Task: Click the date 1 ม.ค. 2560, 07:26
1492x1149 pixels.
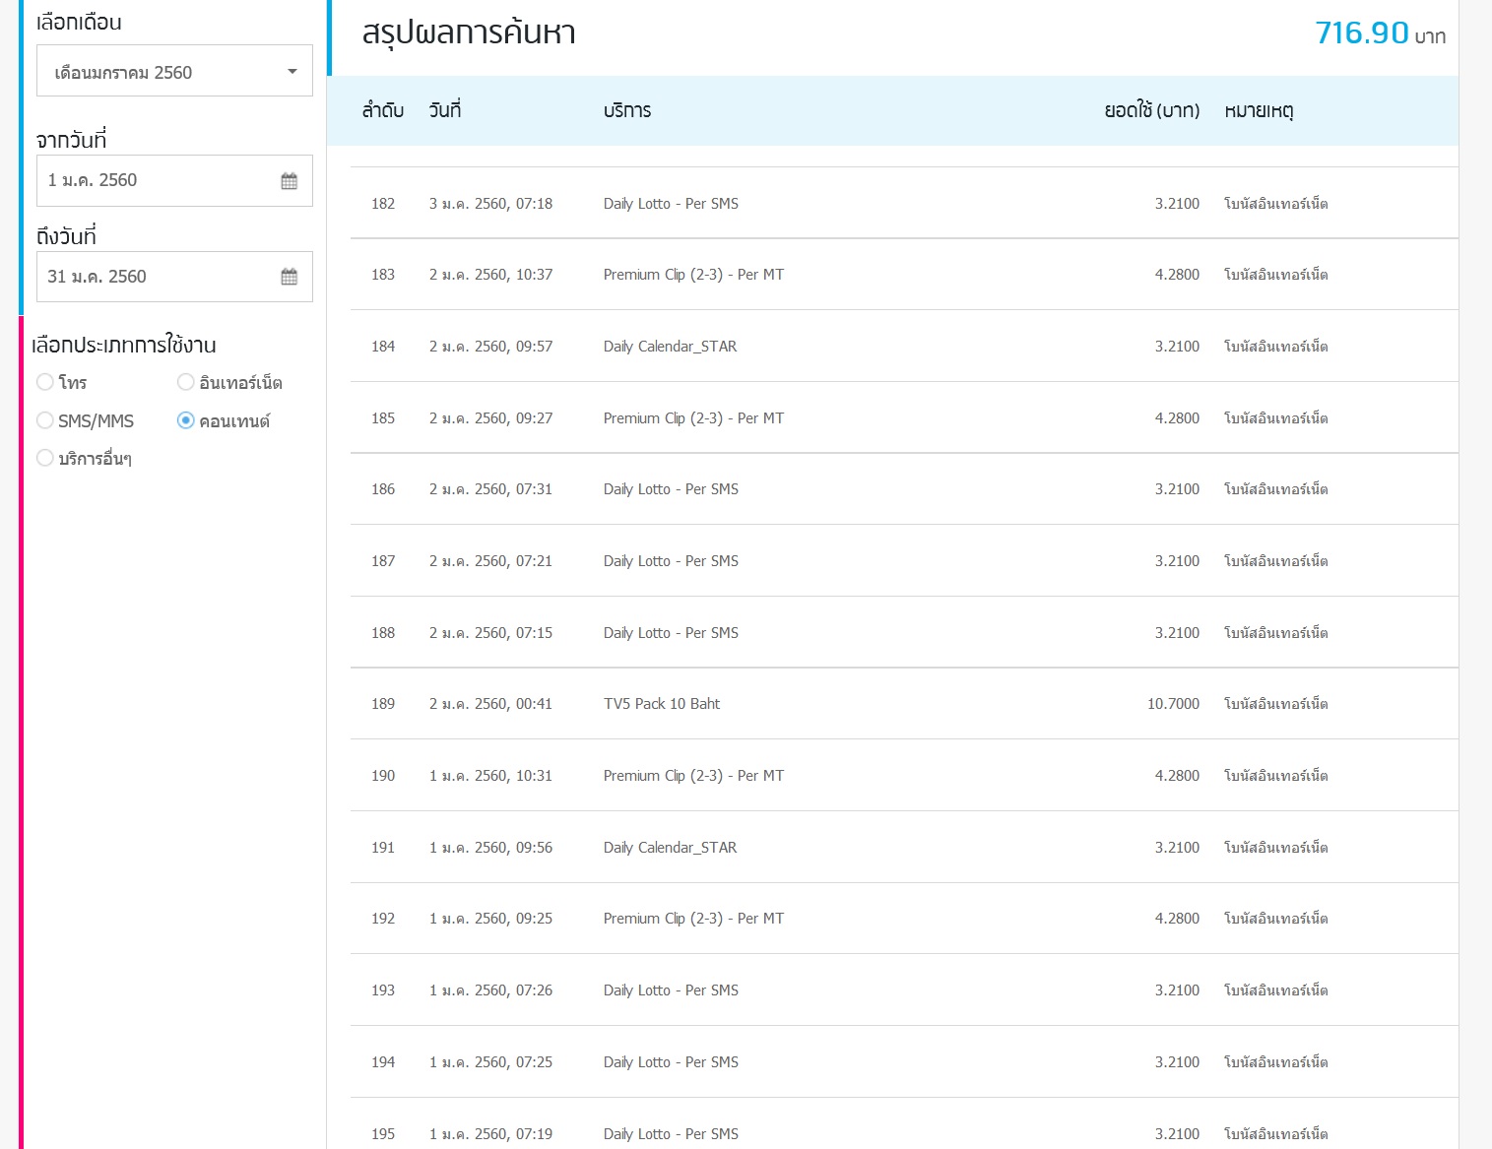Action: [491, 990]
